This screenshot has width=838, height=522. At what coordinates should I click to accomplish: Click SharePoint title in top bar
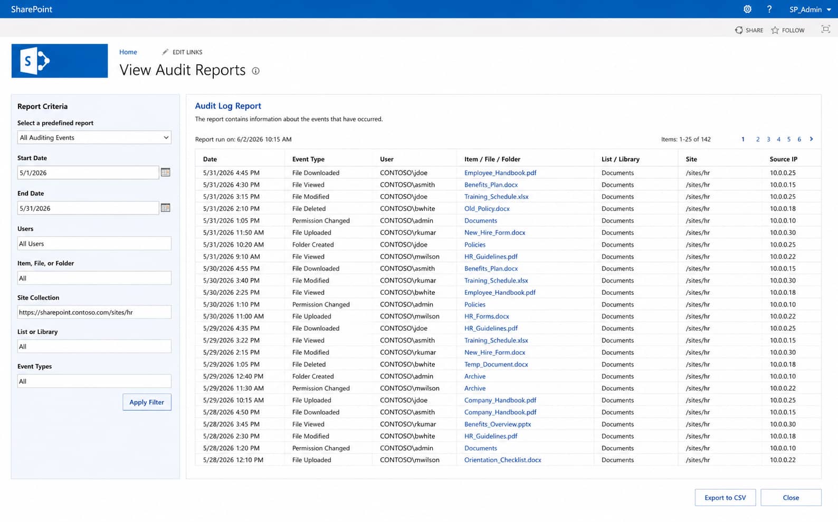[32, 9]
